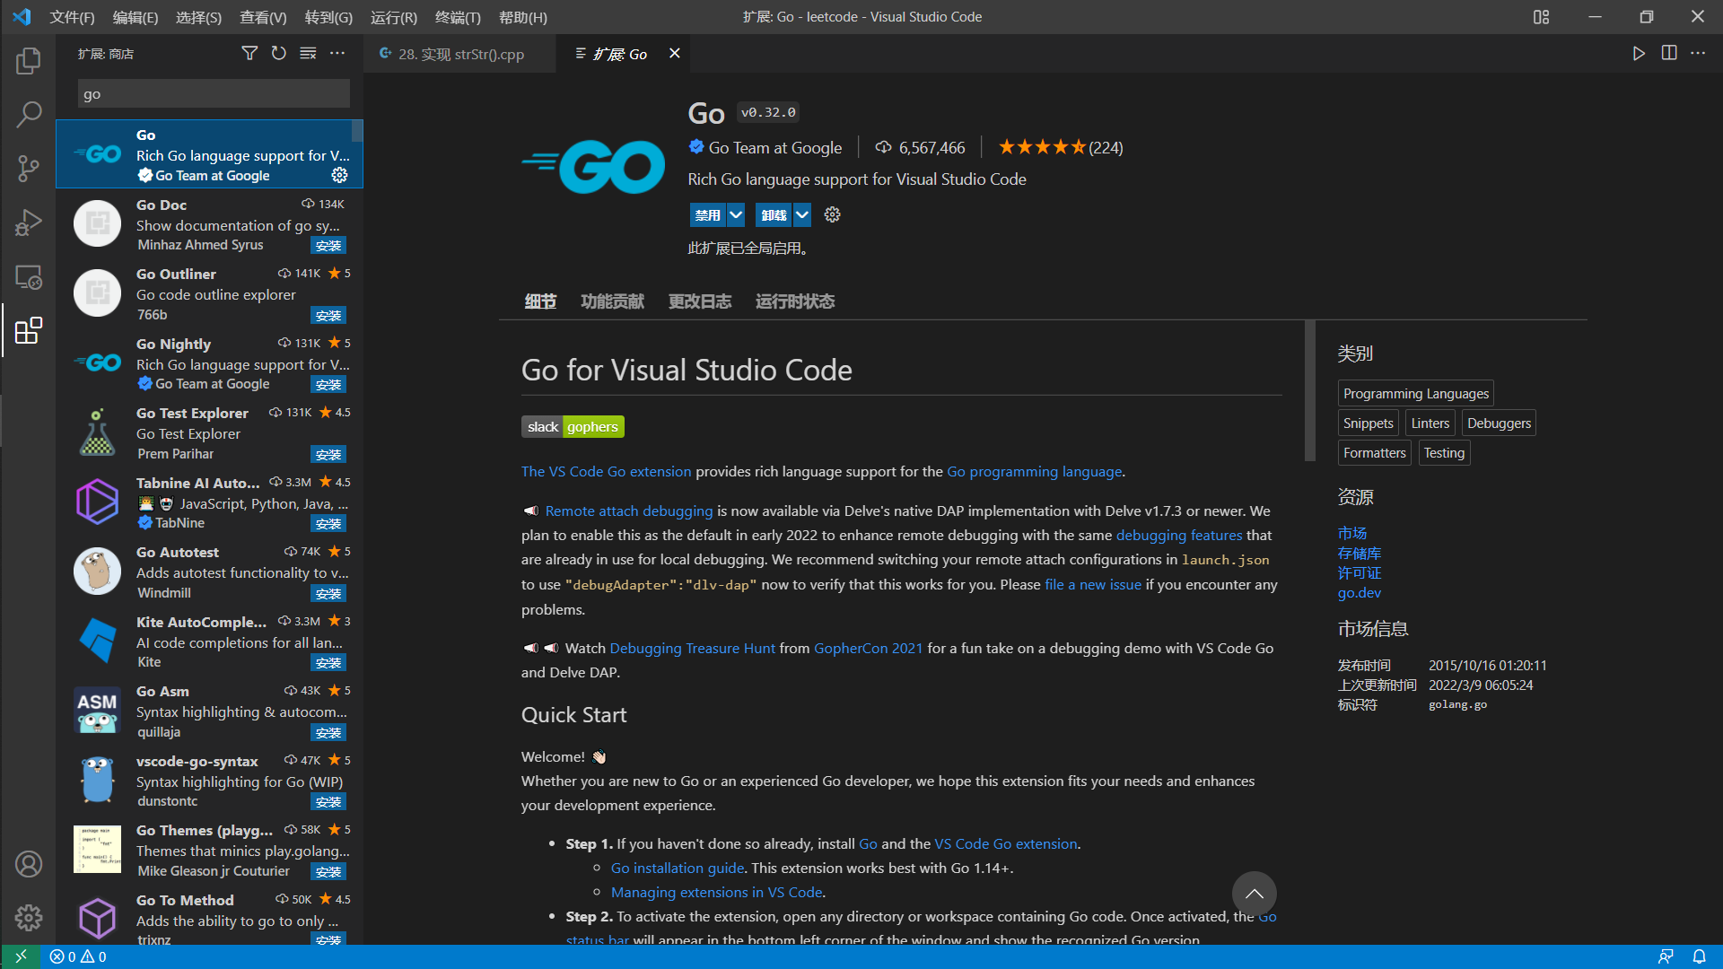Click the slack gophers badge
Viewport: 1723px width, 969px height.
(x=573, y=427)
